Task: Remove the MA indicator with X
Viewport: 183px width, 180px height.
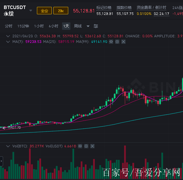Action: pyautogui.click(x=123, y=42)
